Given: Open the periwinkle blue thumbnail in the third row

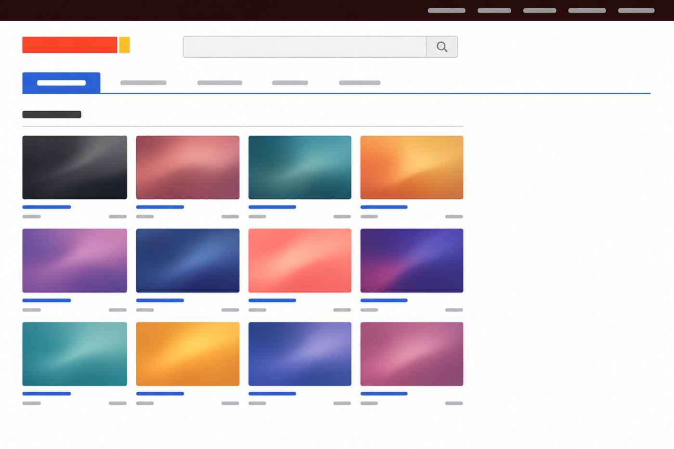Looking at the screenshot, I should point(300,354).
